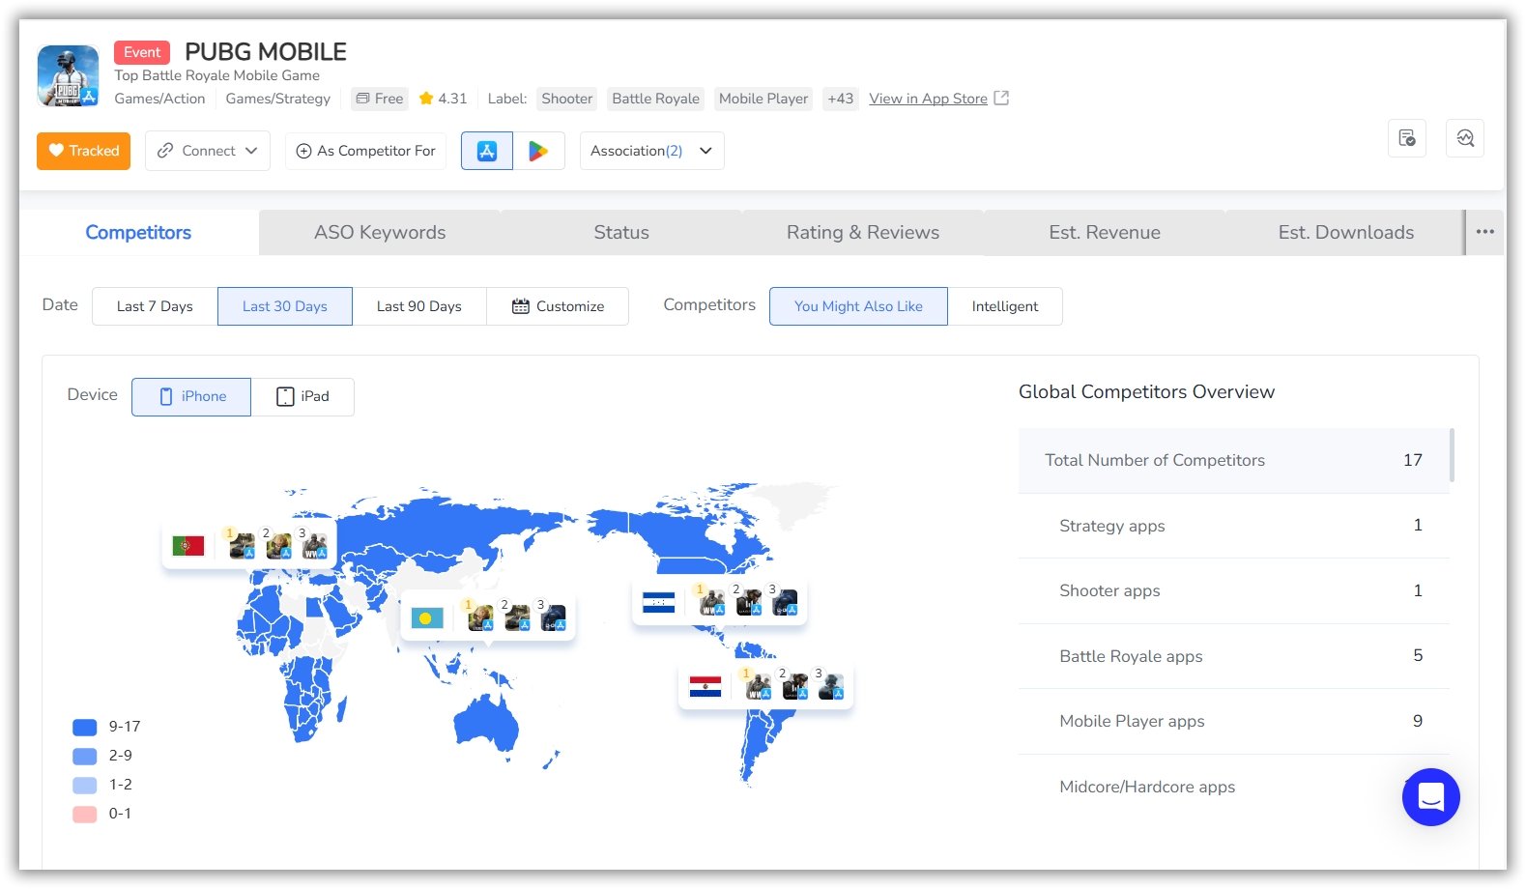This screenshot has height=889, width=1526.
Task: Select the Last 90 Days date range
Action: tap(419, 306)
